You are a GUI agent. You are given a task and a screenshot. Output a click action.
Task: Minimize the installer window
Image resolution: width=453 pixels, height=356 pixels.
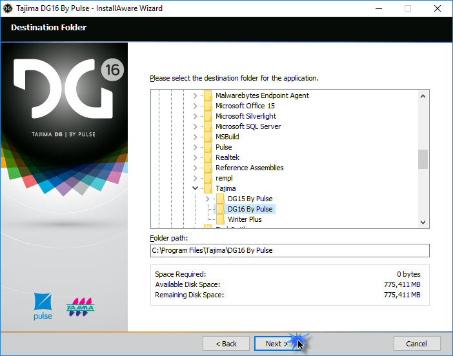pos(379,8)
